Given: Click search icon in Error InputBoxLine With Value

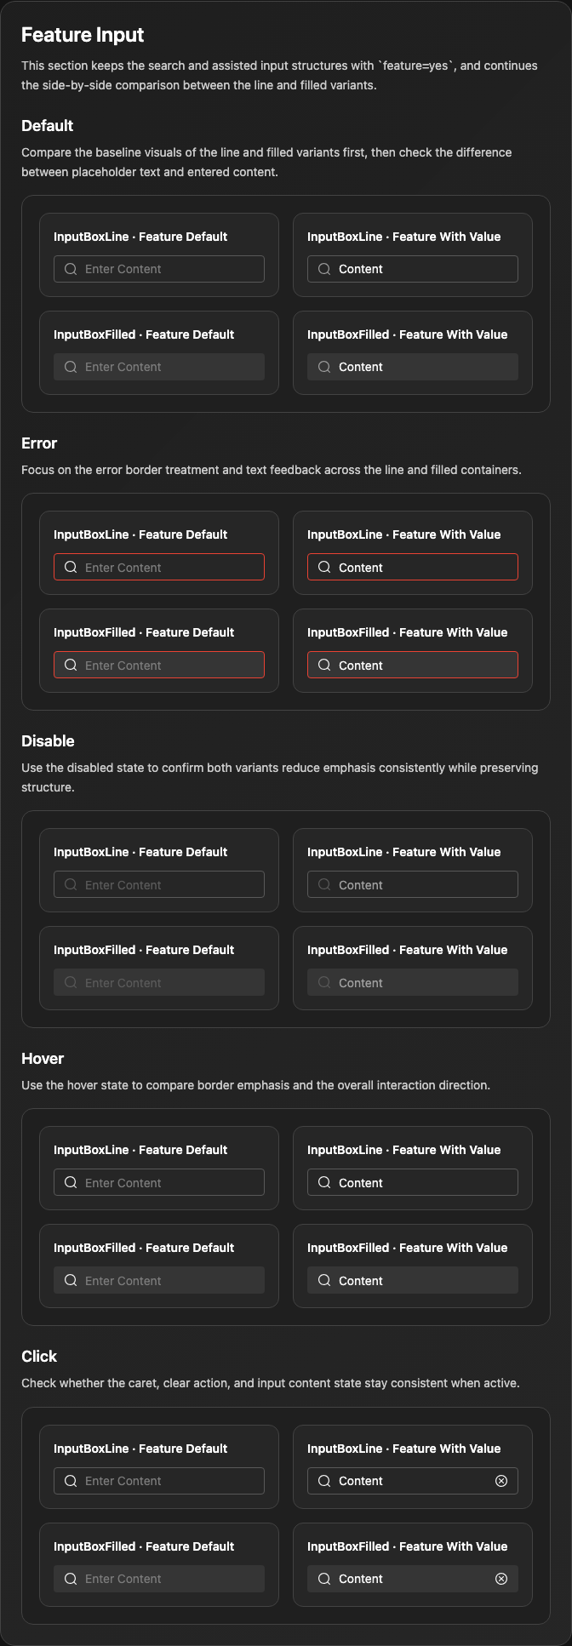Looking at the screenshot, I should (324, 568).
